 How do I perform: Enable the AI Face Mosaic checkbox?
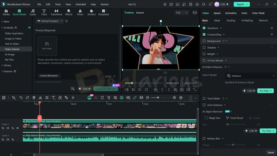coord(204,60)
